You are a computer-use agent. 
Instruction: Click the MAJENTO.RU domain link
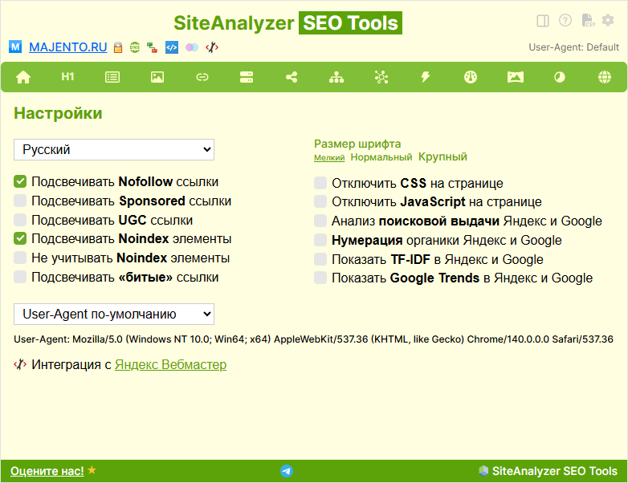[x=67, y=47]
